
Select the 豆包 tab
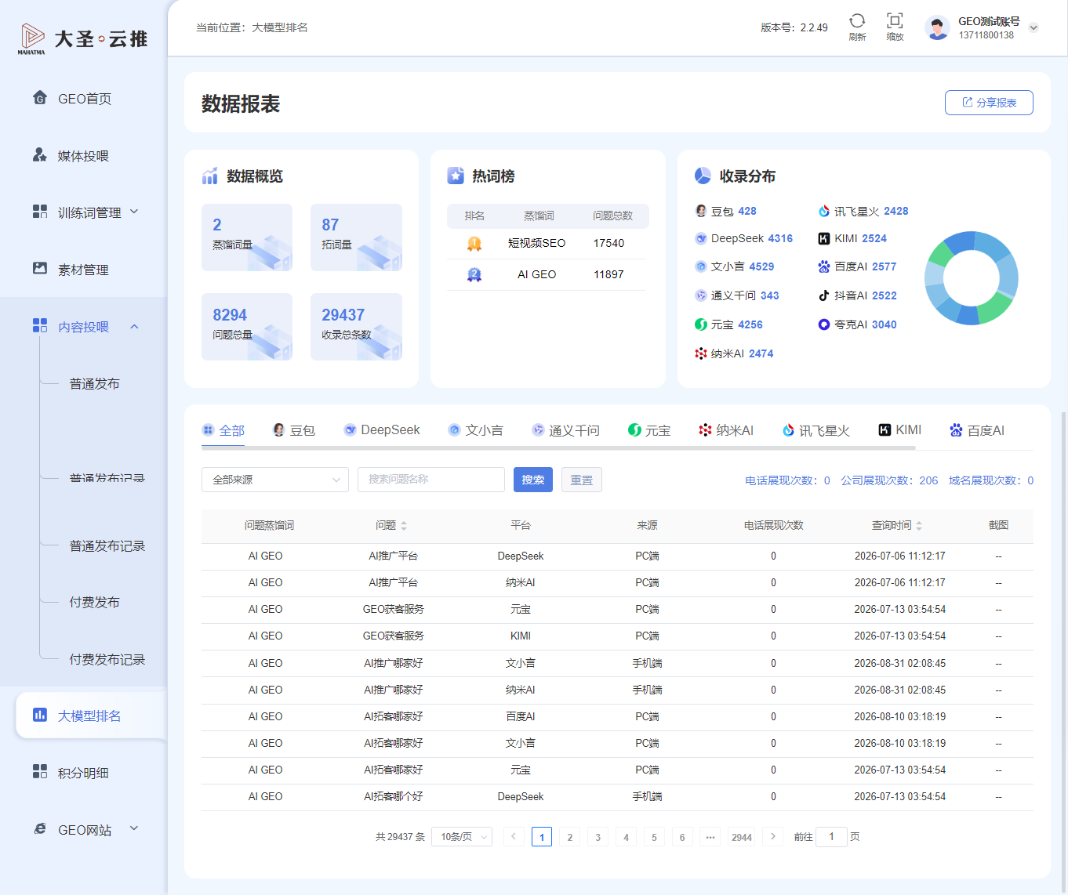point(294,430)
